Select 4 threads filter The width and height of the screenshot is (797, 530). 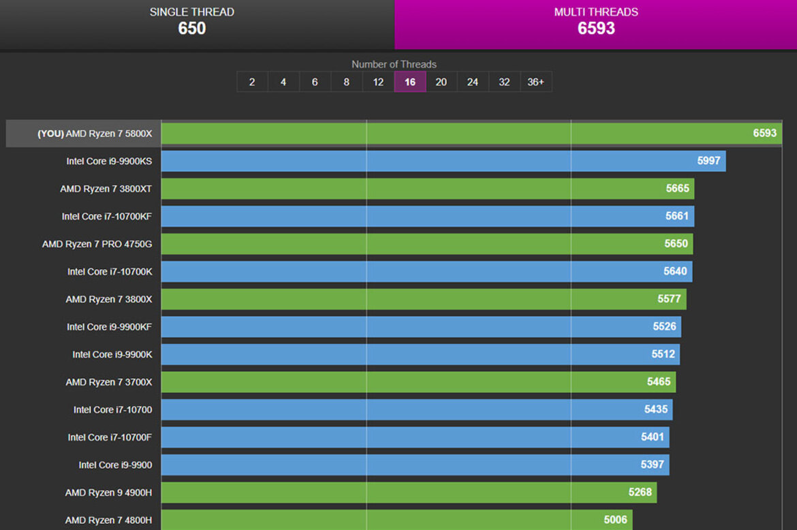(x=283, y=82)
